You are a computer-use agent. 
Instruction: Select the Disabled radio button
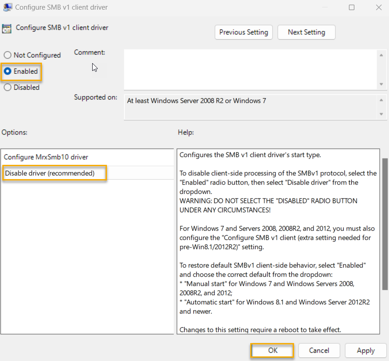point(7,87)
